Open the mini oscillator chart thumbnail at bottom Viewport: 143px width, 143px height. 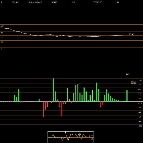(71, 137)
